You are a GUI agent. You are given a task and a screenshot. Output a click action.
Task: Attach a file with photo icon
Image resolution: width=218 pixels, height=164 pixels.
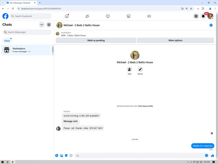click(x=61, y=156)
